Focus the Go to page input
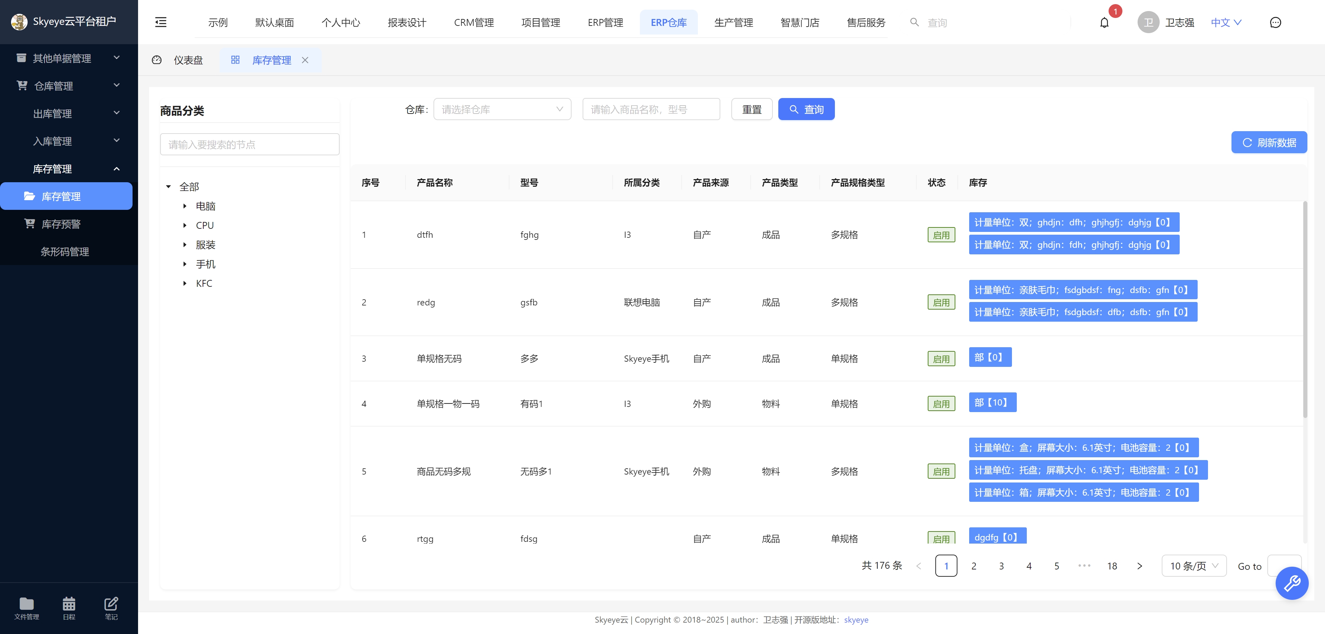 tap(1284, 566)
